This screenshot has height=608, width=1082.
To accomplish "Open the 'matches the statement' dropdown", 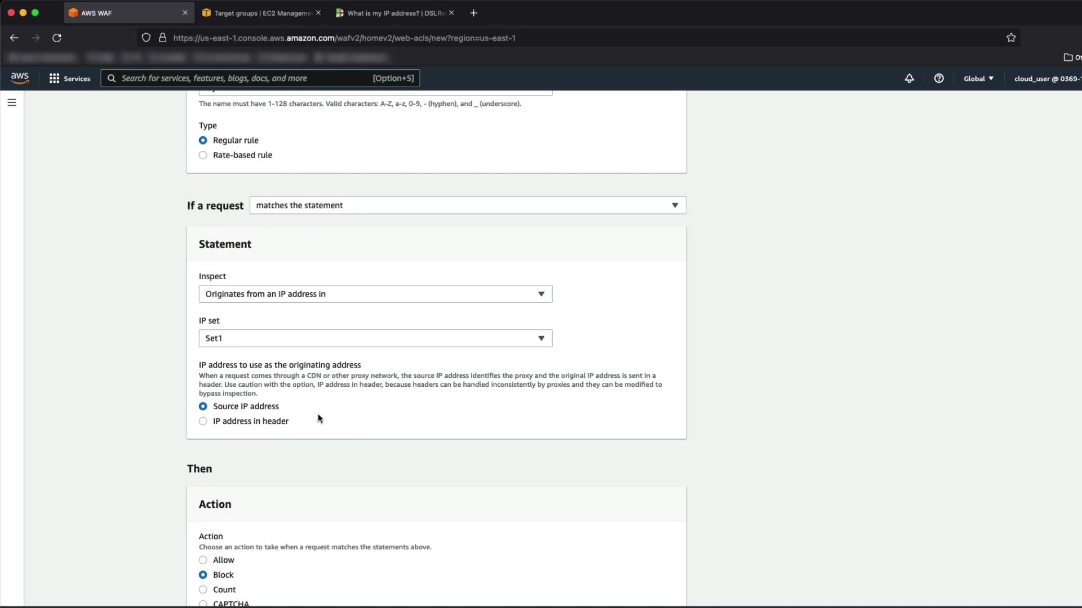I will [467, 205].
